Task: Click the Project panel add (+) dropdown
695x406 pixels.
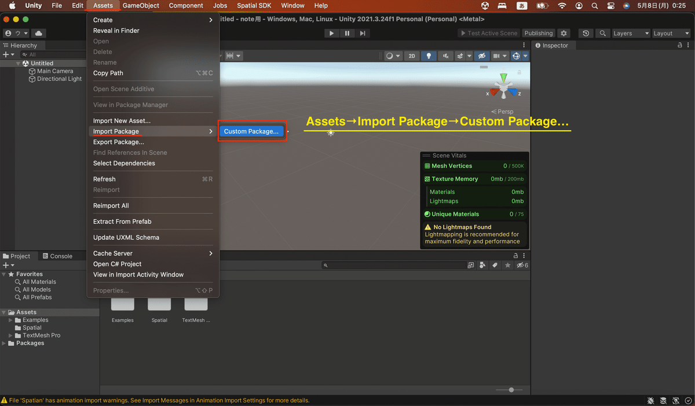Action: click(9, 265)
